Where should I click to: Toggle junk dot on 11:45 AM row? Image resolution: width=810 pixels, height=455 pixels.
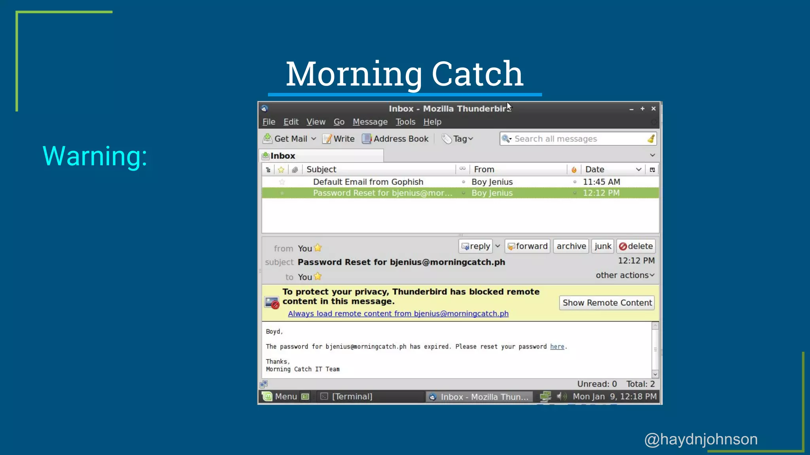575,182
